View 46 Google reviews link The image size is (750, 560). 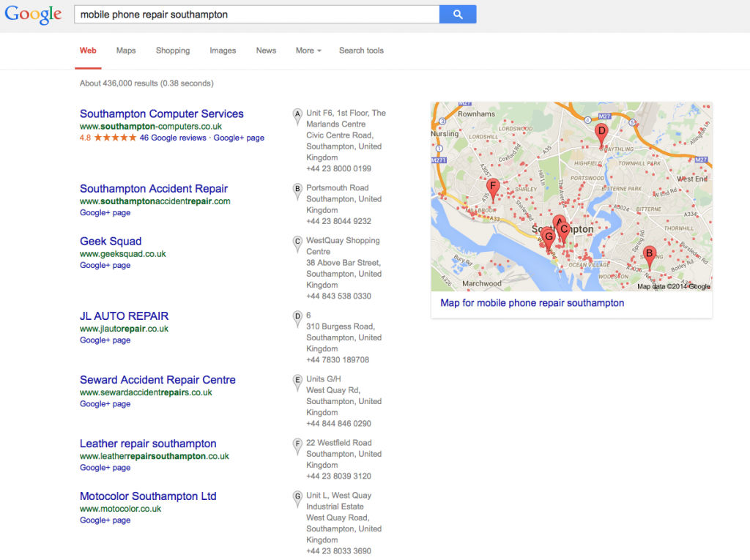pyautogui.click(x=173, y=138)
